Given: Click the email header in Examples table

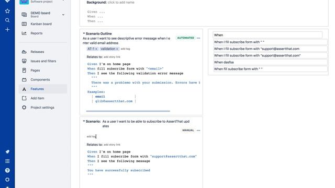Looking at the screenshot, I should point(100,97).
